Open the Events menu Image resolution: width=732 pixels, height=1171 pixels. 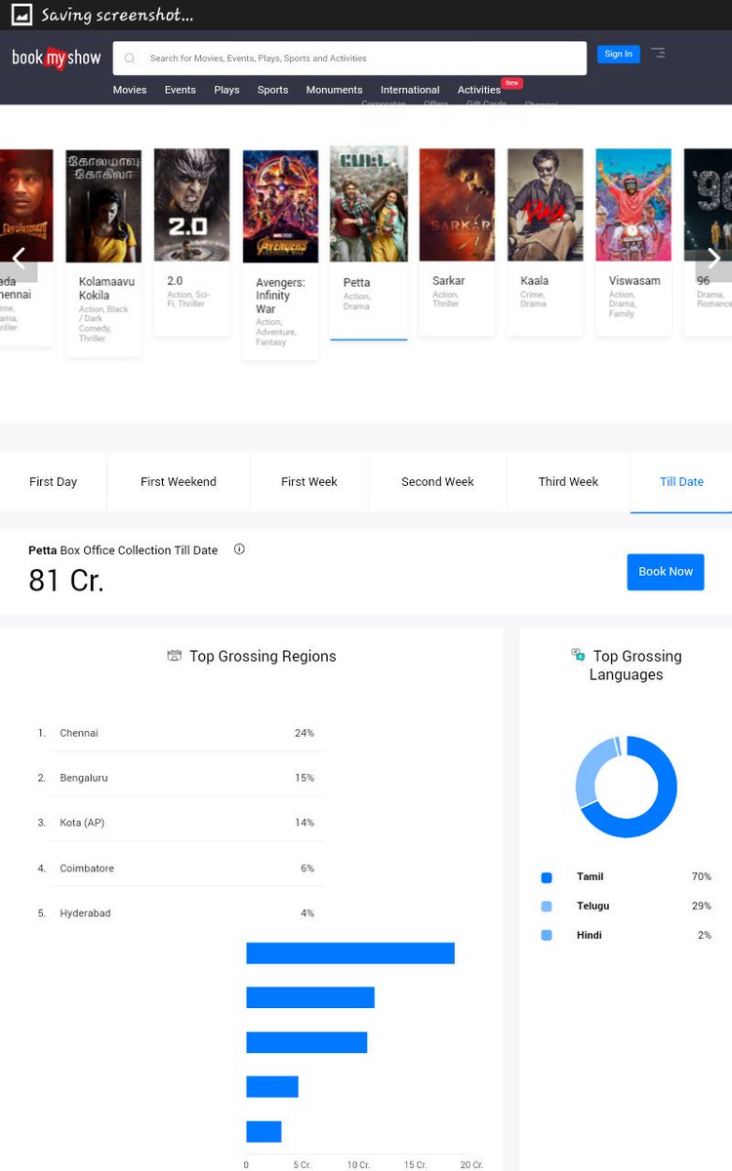(x=181, y=90)
